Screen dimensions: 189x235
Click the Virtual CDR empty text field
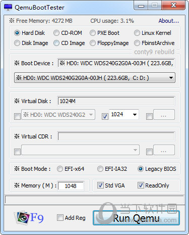(x=116, y=136)
